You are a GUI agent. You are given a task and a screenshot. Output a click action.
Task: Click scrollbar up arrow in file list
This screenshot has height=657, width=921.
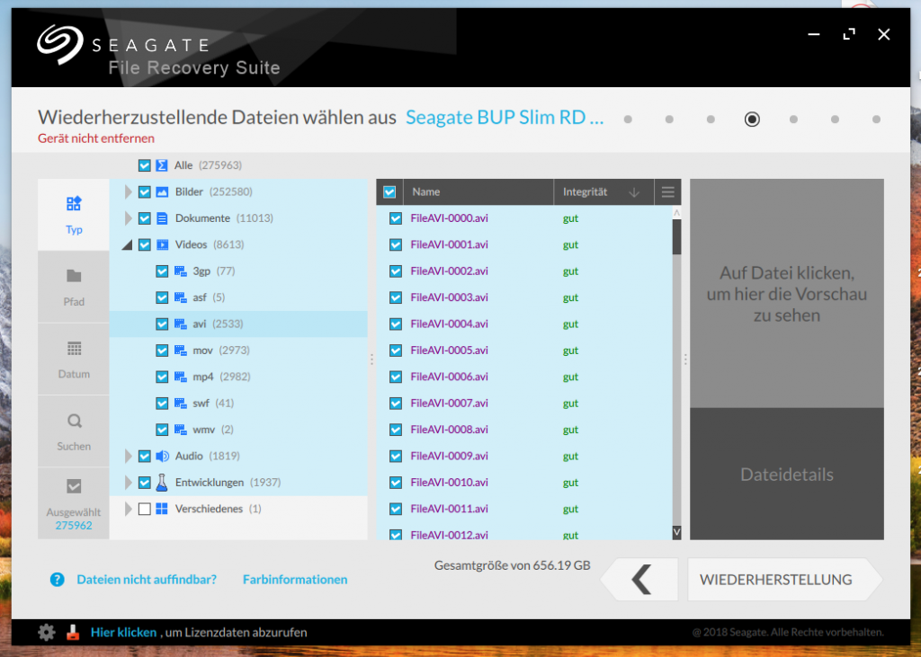click(x=676, y=213)
